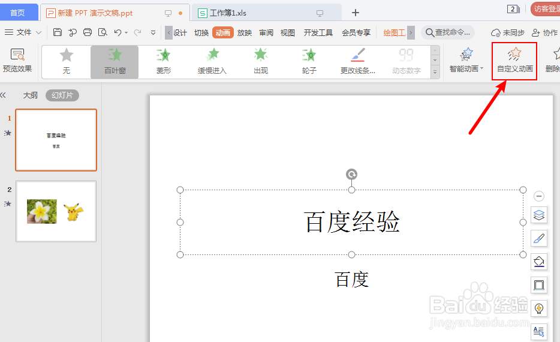
Task: Select the 动画 ribbon tab
Action: (x=223, y=33)
